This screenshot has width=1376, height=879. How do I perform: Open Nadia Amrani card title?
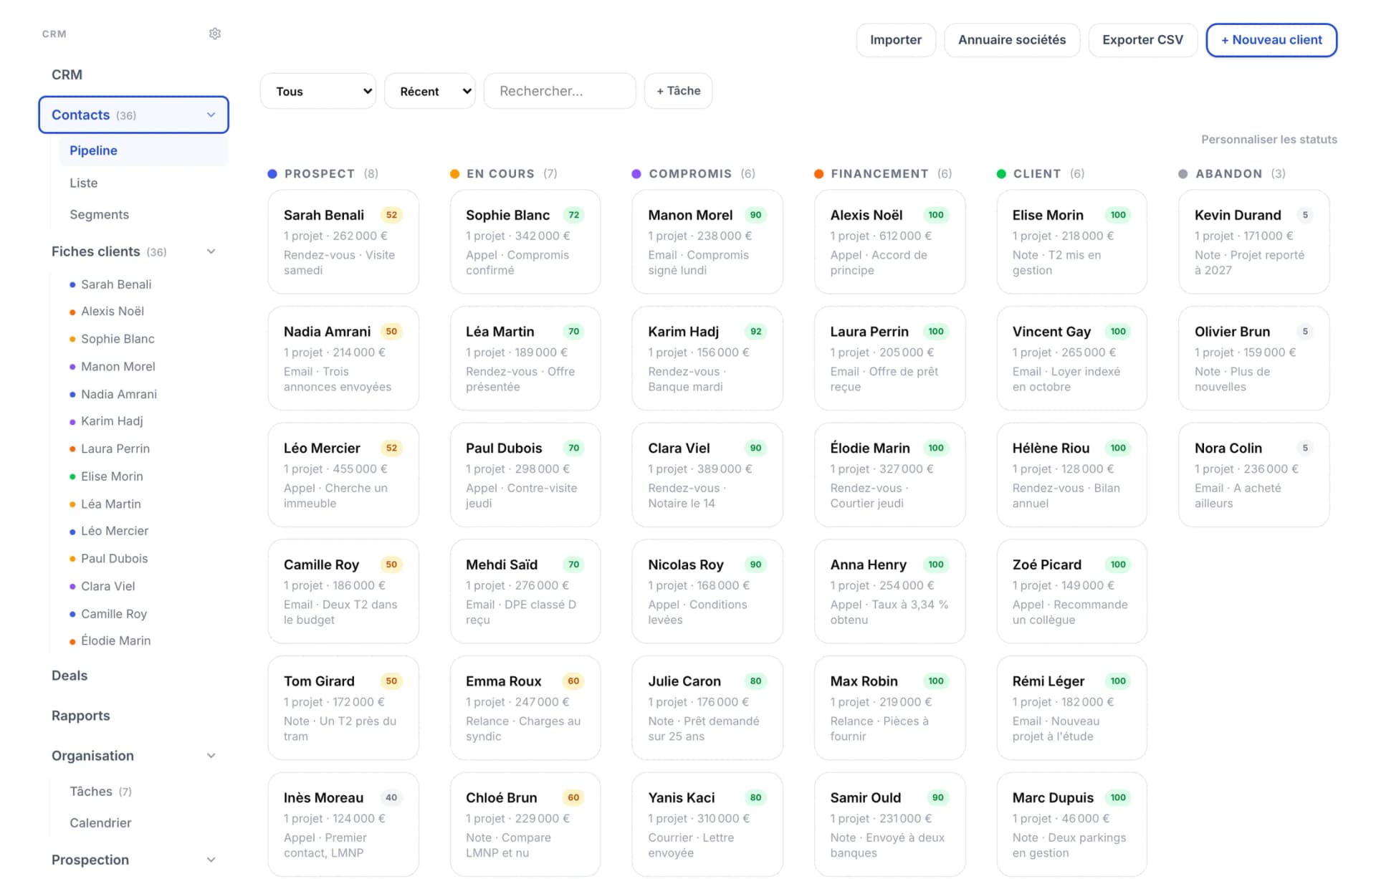(327, 332)
